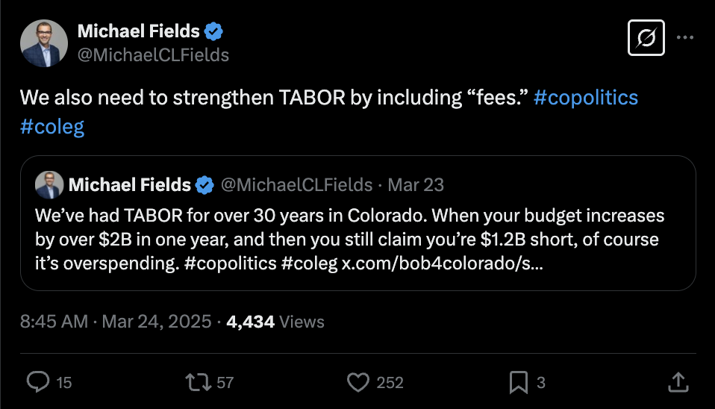Click the #copolitics hashtag link
Image resolution: width=715 pixels, height=409 pixels.
pyautogui.click(x=586, y=98)
